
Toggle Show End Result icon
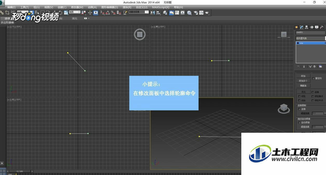[x=304, y=67]
